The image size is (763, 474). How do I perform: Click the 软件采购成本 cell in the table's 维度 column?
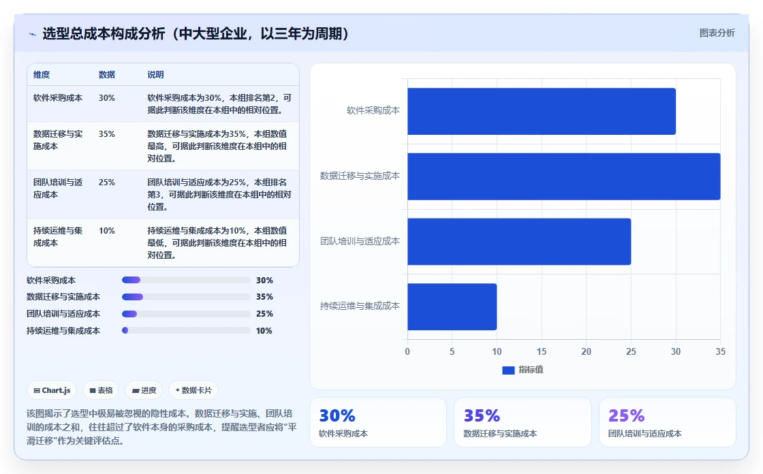click(58, 98)
